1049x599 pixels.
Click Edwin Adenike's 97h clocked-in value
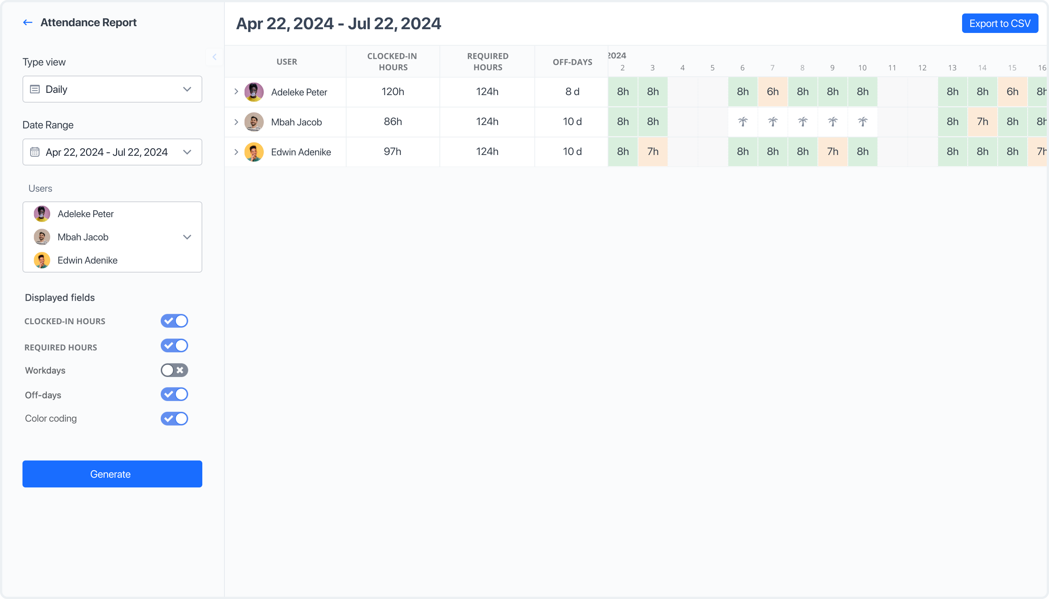[393, 152]
